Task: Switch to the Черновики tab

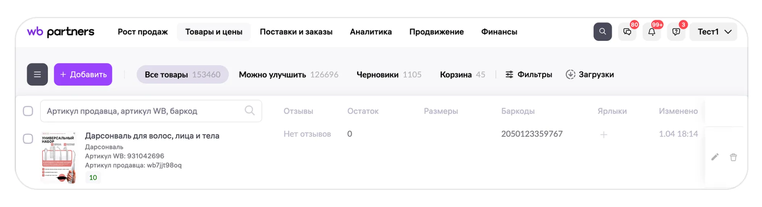Action: click(389, 74)
